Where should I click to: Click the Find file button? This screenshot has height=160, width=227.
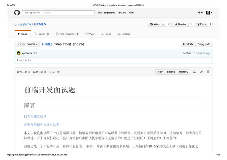[188, 44]
